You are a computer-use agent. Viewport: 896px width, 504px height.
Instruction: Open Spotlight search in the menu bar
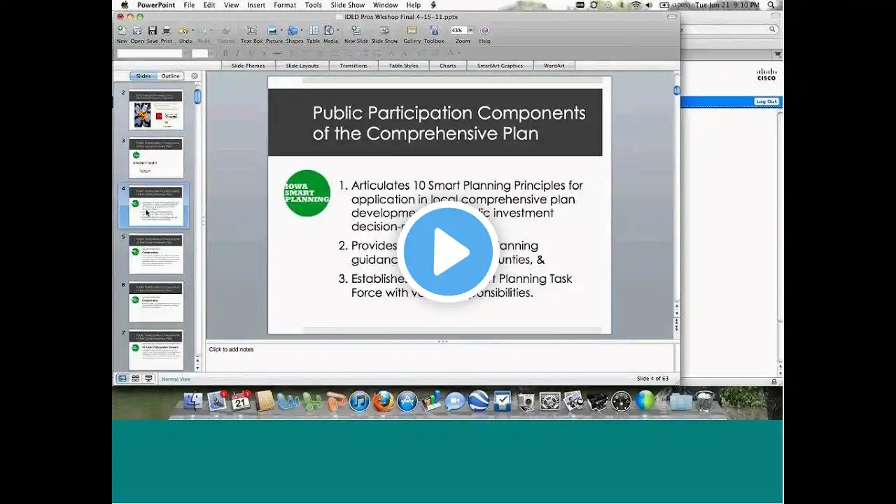771,5
